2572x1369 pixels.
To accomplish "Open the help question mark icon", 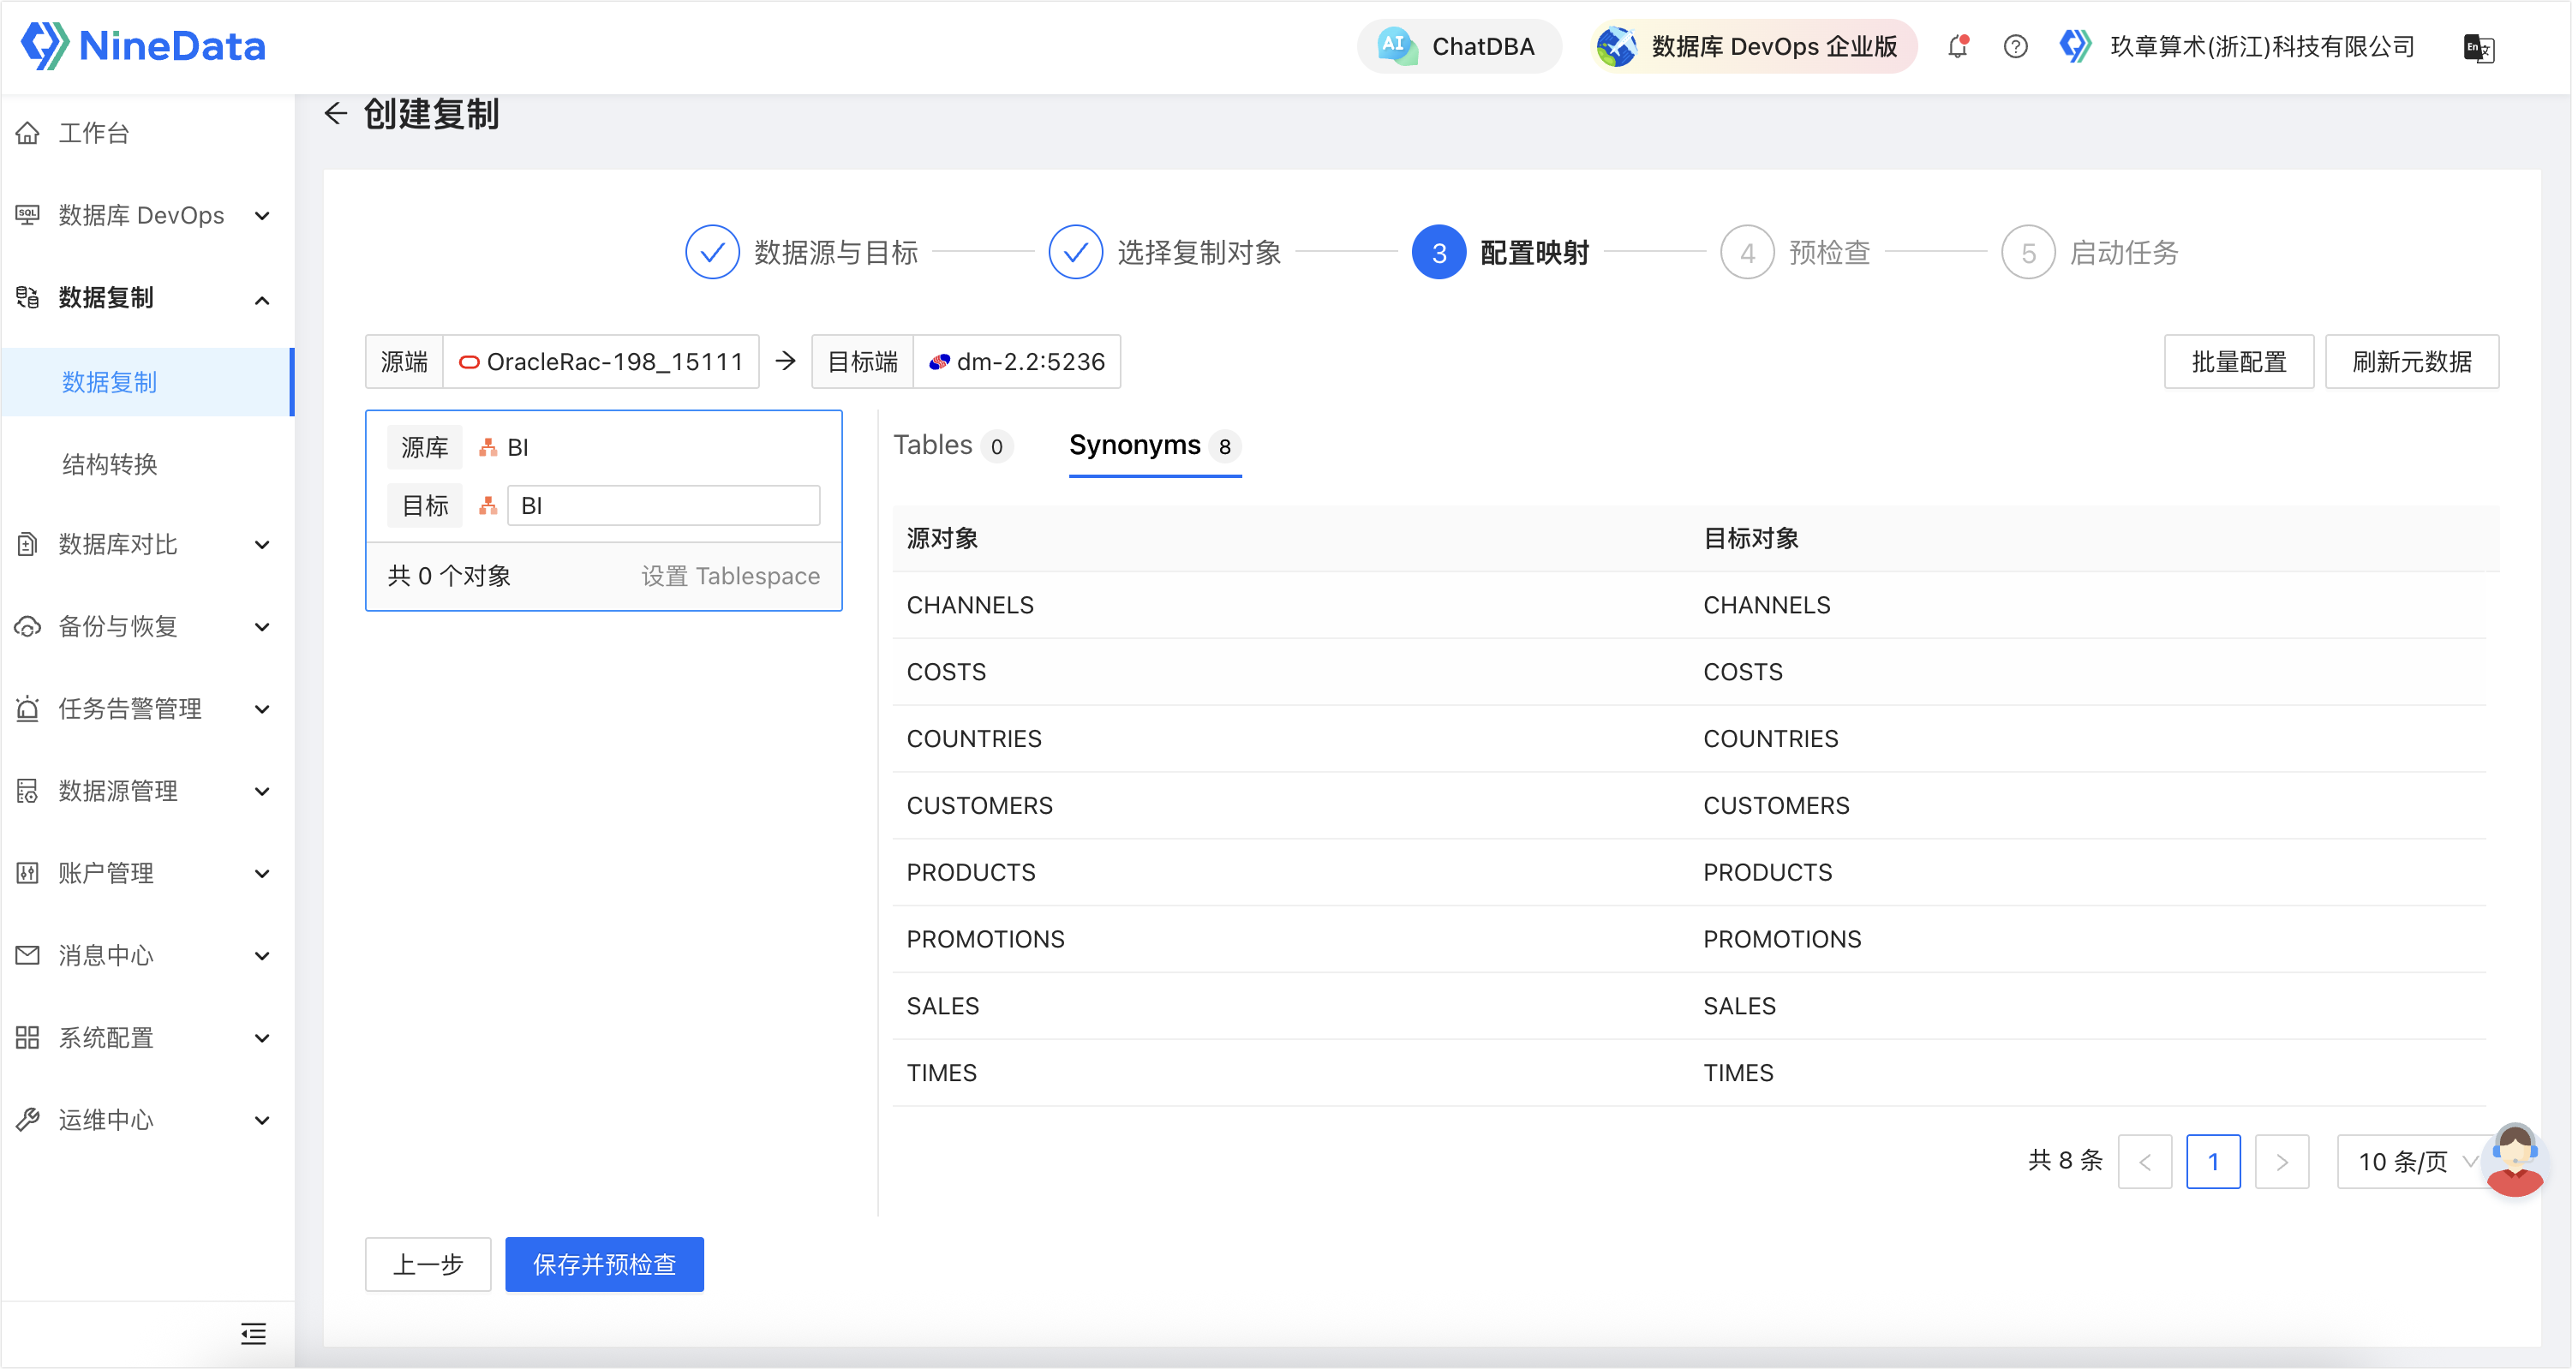I will (2015, 47).
